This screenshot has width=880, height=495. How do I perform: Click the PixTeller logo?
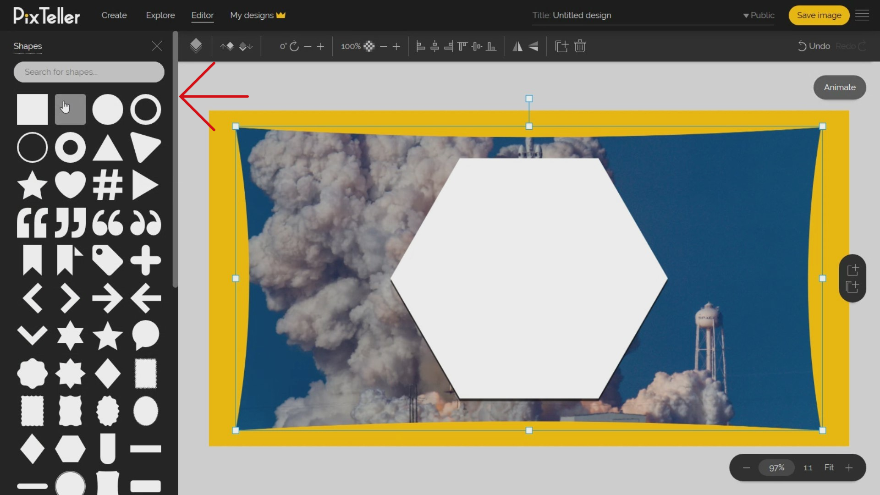pyautogui.click(x=46, y=16)
